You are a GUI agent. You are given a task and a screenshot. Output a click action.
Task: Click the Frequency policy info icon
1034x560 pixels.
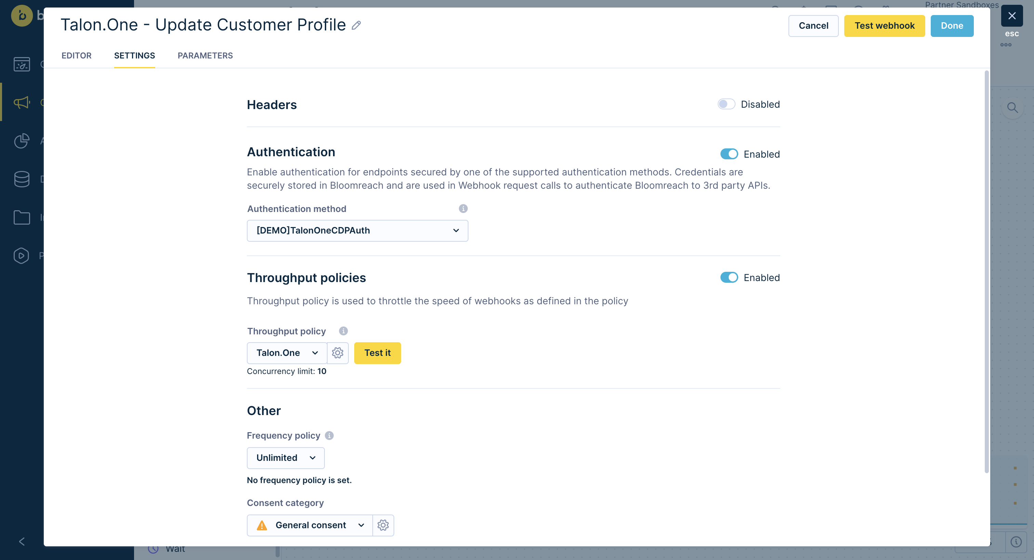[329, 435]
